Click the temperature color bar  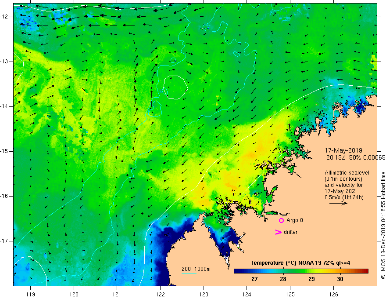tap(301, 271)
